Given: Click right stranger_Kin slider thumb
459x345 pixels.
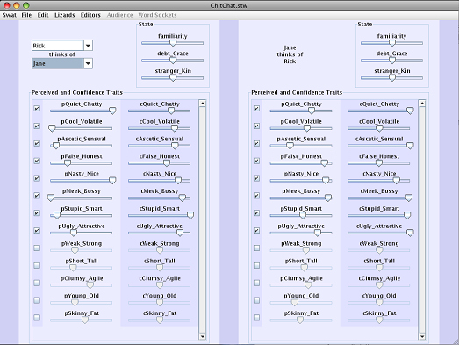Looking at the screenshot, I should tap(392, 78).
